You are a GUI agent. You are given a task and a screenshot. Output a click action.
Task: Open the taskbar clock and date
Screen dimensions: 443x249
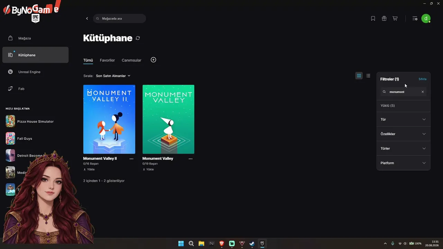click(432, 243)
